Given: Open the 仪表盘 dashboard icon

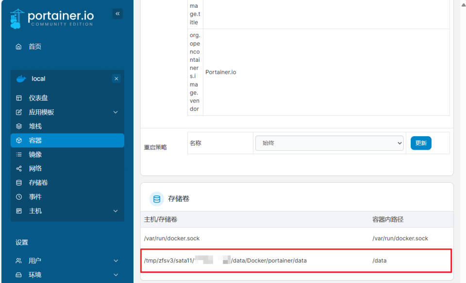Looking at the screenshot, I should pyautogui.click(x=19, y=98).
